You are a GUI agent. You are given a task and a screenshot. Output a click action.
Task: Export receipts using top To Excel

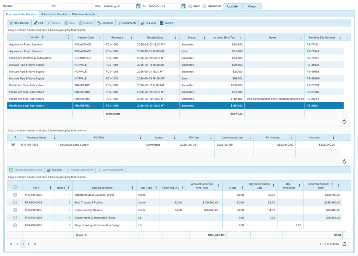[x=148, y=23]
